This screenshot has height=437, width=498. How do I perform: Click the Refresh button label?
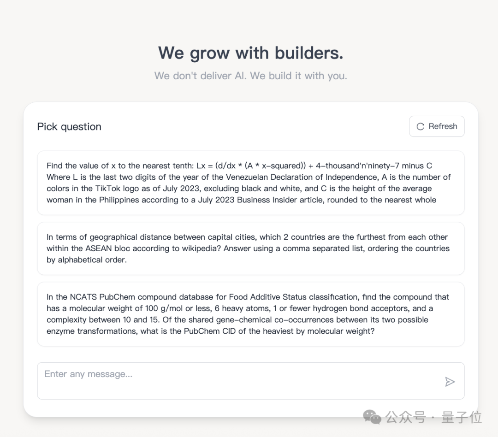[443, 126]
